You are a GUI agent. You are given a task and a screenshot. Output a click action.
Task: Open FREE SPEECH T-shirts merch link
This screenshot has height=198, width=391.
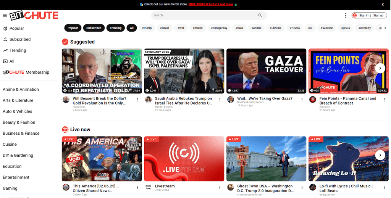pyautogui.click(x=210, y=5)
